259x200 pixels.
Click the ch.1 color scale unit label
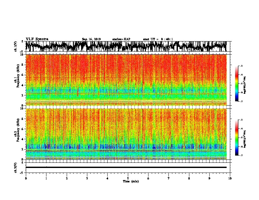point(245,85)
